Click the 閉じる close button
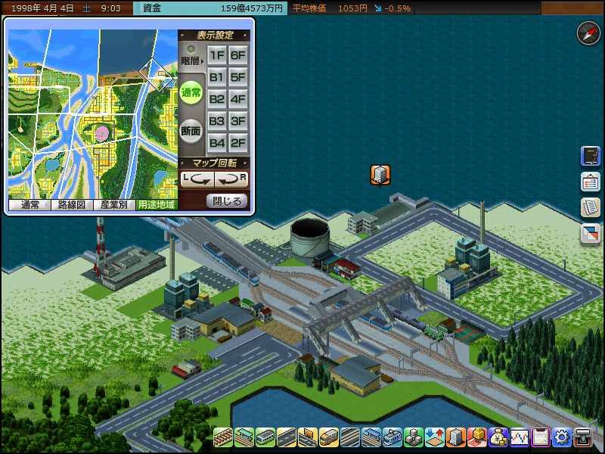605x454 pixels. click(227, 201)
